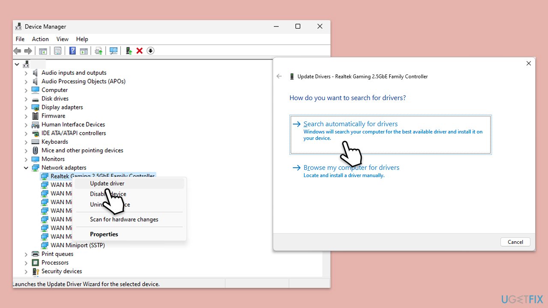
Task: Choose Update driver from context menu
Action: 129,184
